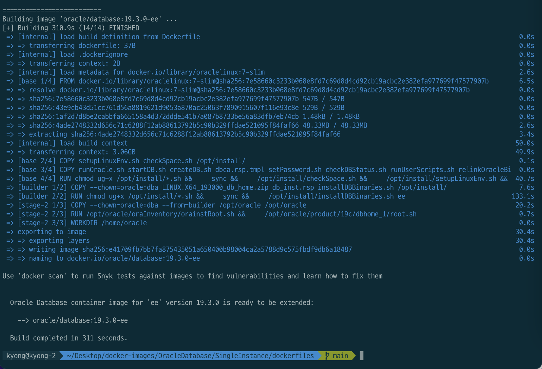Click the '49.9s' duration value
The image size is (542, 369).
pyautogui.click(x=525, y=152)
